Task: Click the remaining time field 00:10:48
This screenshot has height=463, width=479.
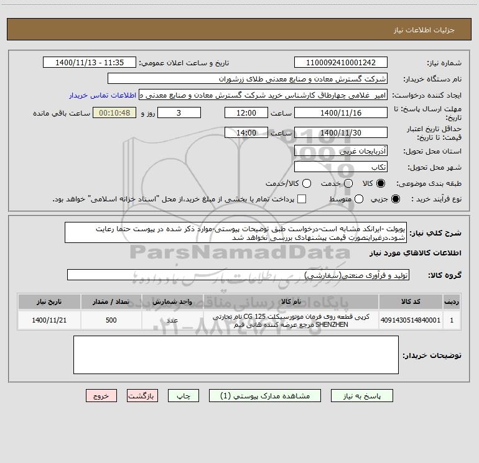Action: (114, 113)
